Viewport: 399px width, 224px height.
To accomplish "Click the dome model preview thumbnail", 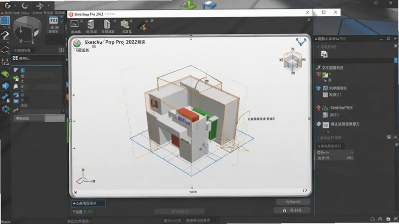I will click(27, 30).
